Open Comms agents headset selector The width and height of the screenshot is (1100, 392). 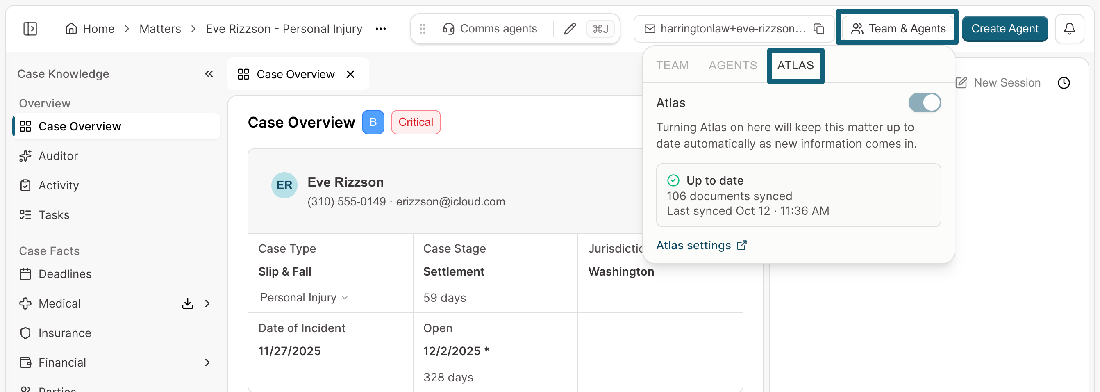[490, 29]
